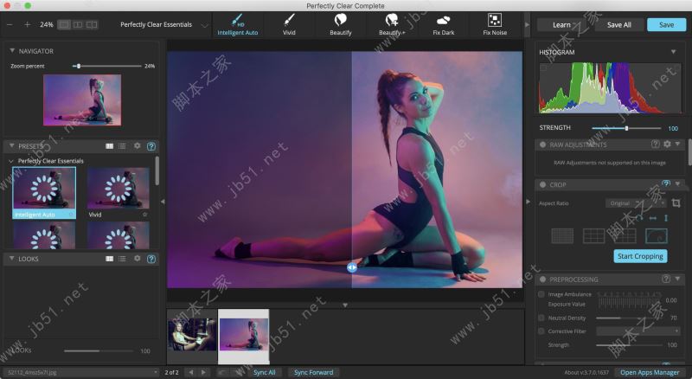The height and width of the screenshot is (379, 692).
Task: Click the Save button
Action: 666,25
